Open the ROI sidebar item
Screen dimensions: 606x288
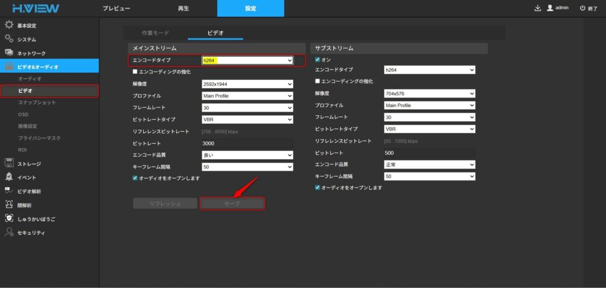(22, 150)
